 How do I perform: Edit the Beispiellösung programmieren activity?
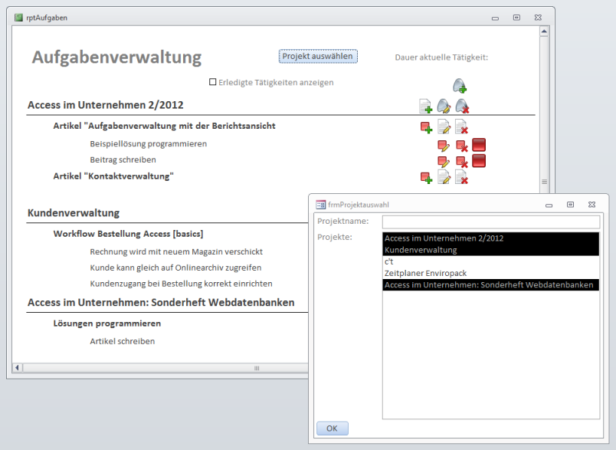click(444, 144)
